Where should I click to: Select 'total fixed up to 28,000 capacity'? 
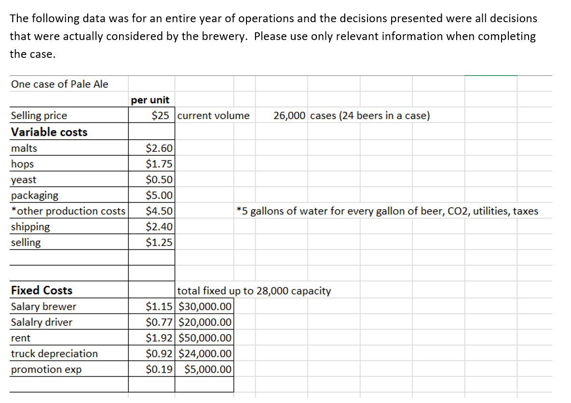click(x=254, y=291)
